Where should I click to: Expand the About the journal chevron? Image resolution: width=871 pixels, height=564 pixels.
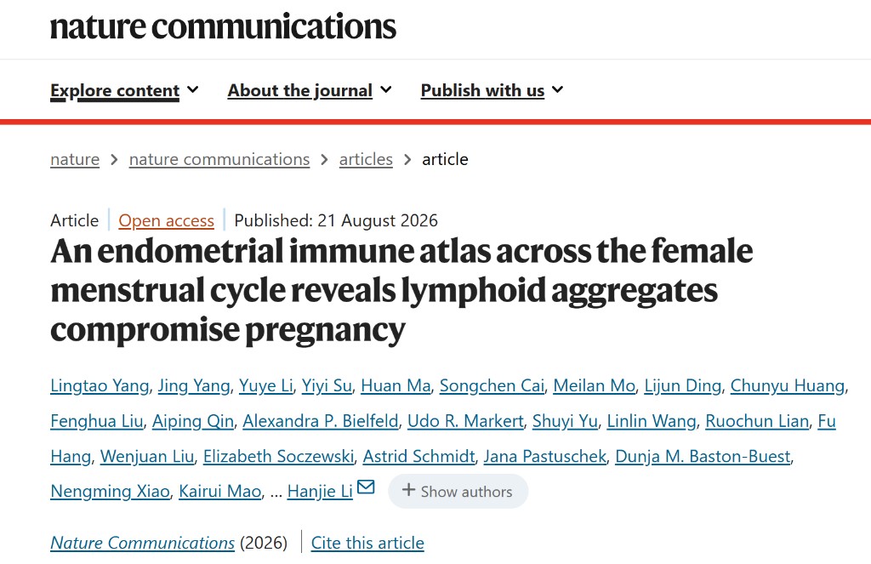coord(386,89)
